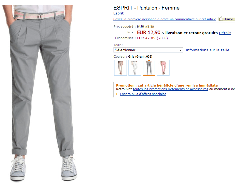Follow the promotions Vêtements et Accessoires link
This screenshot has height=184, width=235.
point(170,89)
